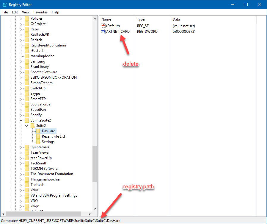Click the registry path in status bar
The height and width of the screenshot is (224, 267).
coord(61,221)
